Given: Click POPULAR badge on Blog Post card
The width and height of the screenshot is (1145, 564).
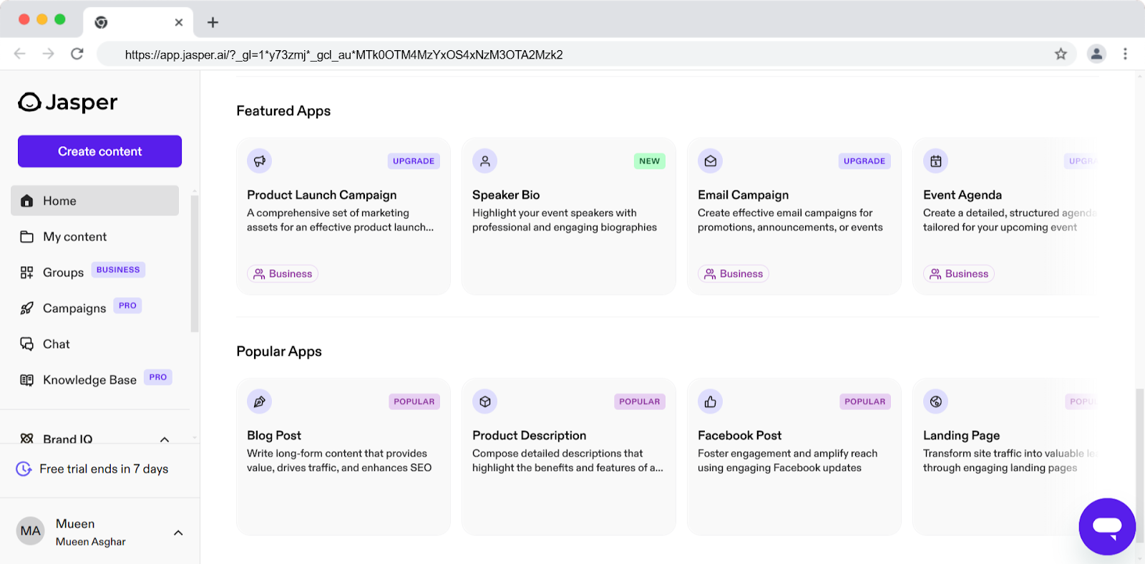Looking at the screenshot, I should click(x=414, y=402).
